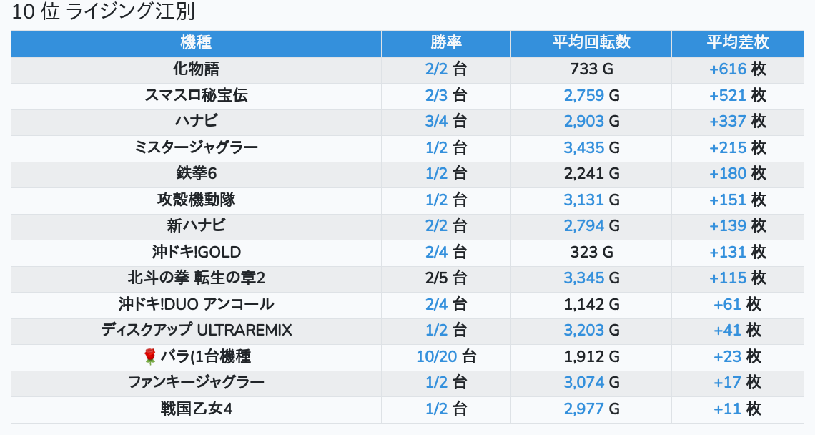
Task: Open +337 difference link for ハナビ
Action: click(x=727, y=122)
